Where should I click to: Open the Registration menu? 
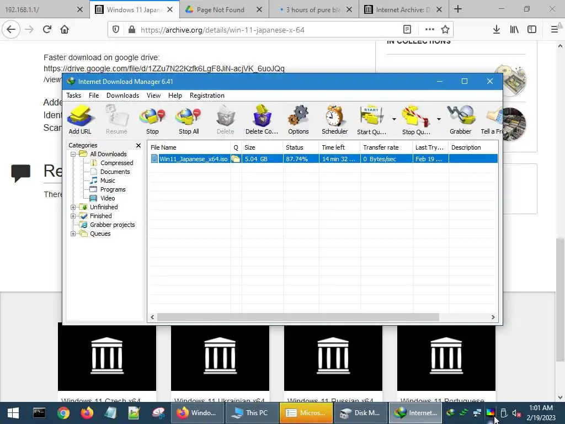pos(207,96)
